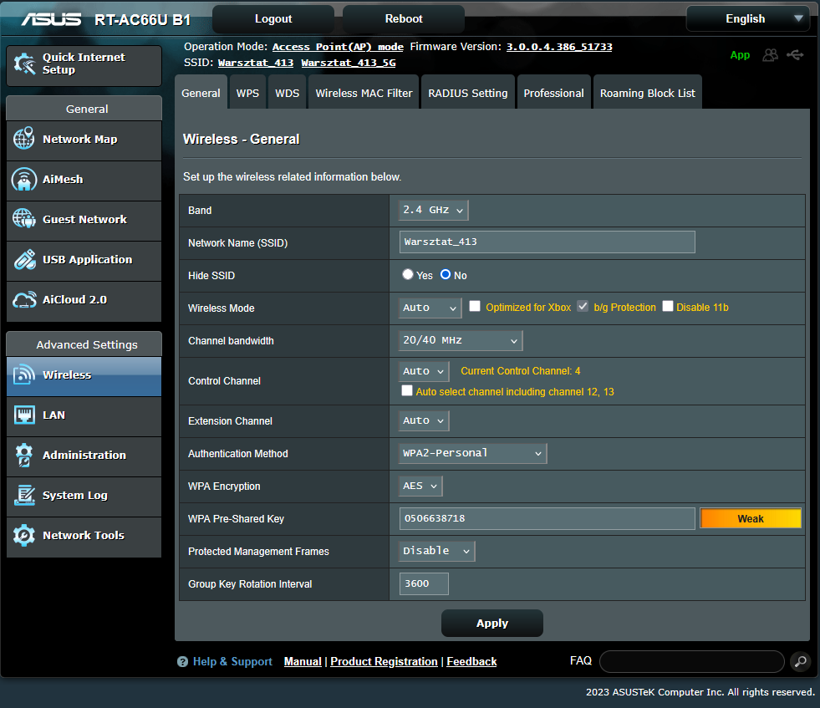
Task: Click the Administration gear icon
Action: [24, 455]
